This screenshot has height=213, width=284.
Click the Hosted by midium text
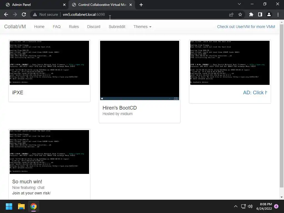[x=118, y=114]
